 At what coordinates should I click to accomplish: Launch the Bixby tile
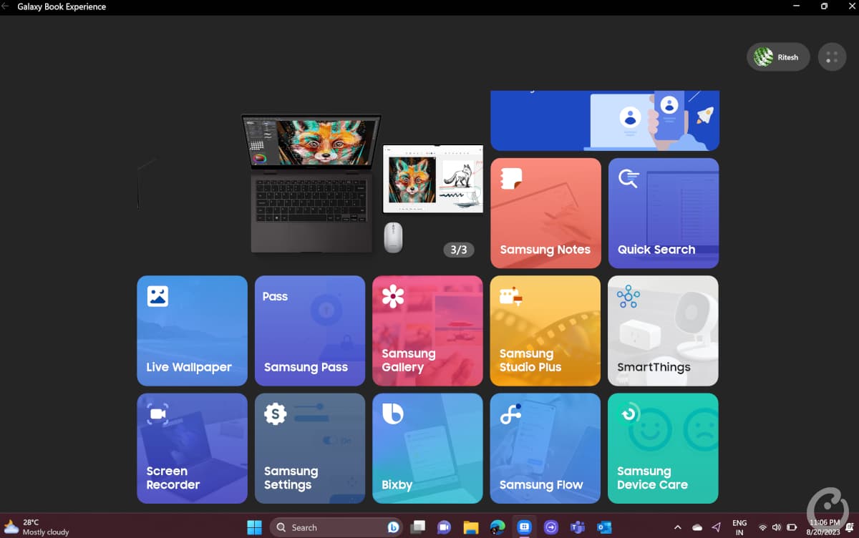point(427,449)
